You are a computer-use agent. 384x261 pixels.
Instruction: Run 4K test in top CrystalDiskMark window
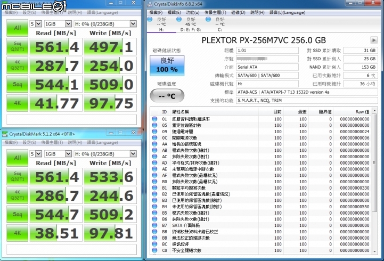17,103
